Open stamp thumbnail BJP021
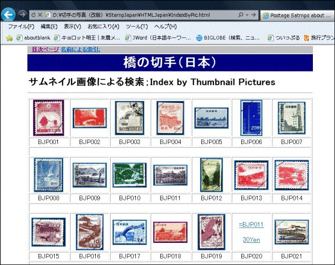The image size is (335, 265). click(291, 232)
